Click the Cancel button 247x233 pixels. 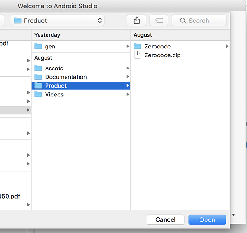(166, 219)
